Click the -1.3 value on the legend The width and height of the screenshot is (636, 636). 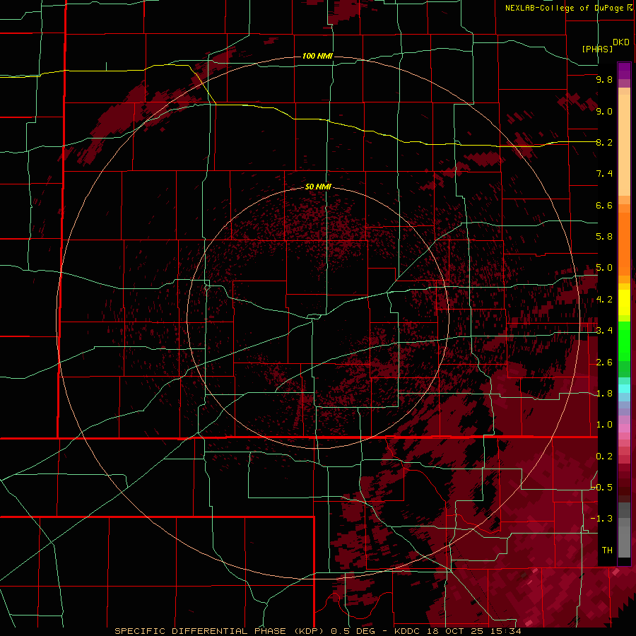click(602, 519)
